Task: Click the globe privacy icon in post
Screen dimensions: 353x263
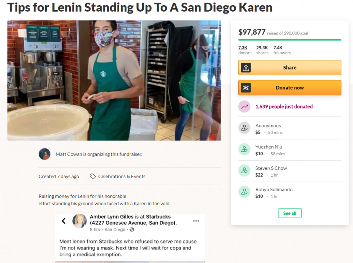Action: [x=132, y=230]
